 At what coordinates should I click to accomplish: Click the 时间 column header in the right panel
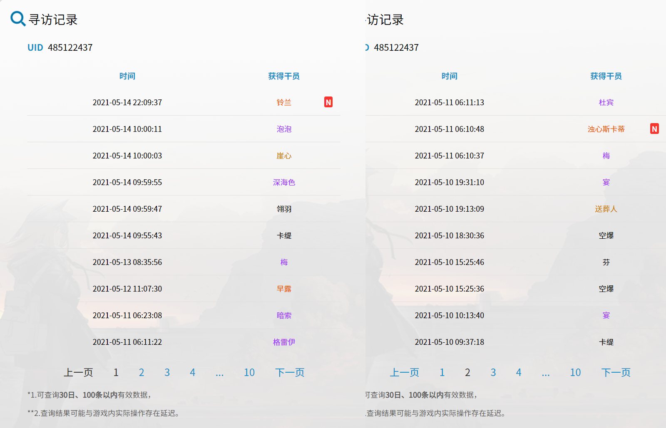coord(450,76)
